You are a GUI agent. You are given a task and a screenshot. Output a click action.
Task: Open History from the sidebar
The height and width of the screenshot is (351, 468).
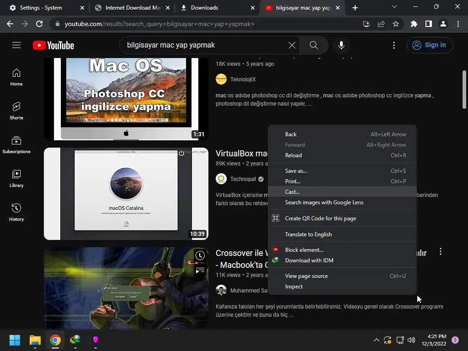16,212
